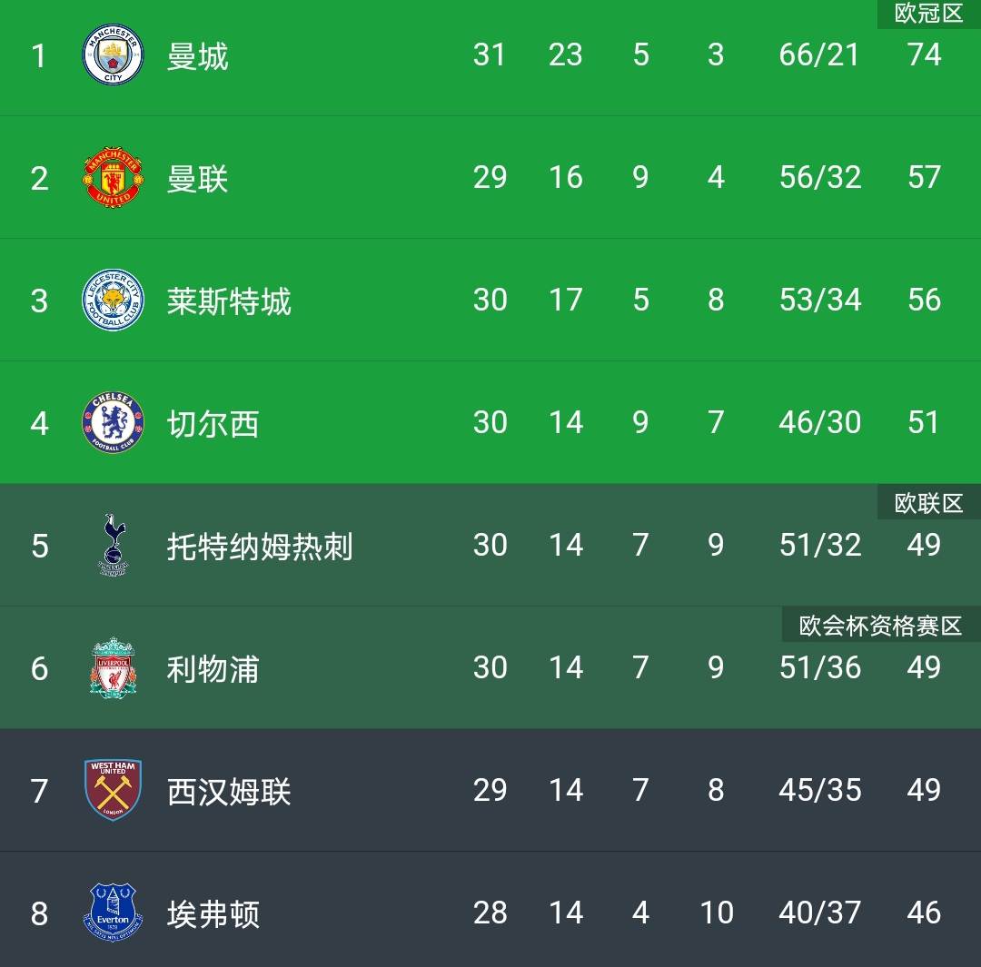Open the Leicester City crest icon
This screenshot has width=981, height=967.
click(x=114, y=301)
